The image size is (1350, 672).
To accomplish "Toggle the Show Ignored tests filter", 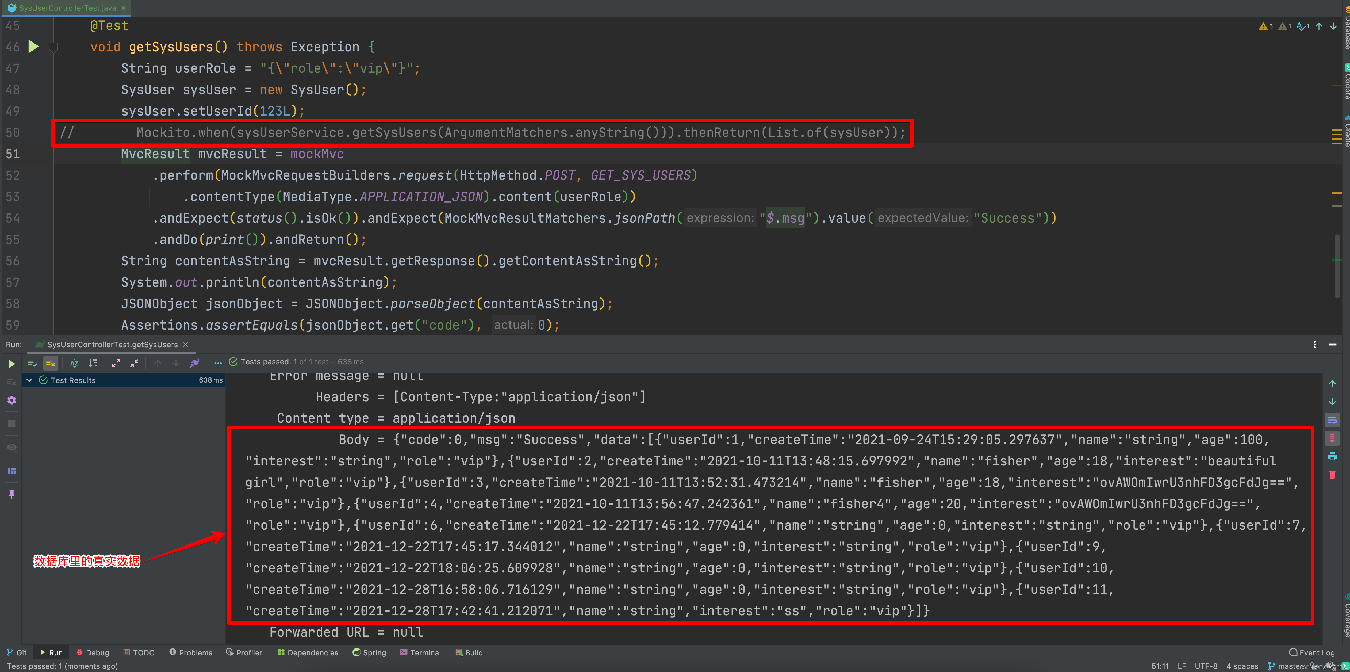I will [50, 363].
